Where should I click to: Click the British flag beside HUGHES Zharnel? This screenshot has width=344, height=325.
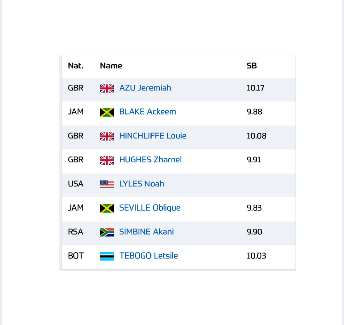107,160
